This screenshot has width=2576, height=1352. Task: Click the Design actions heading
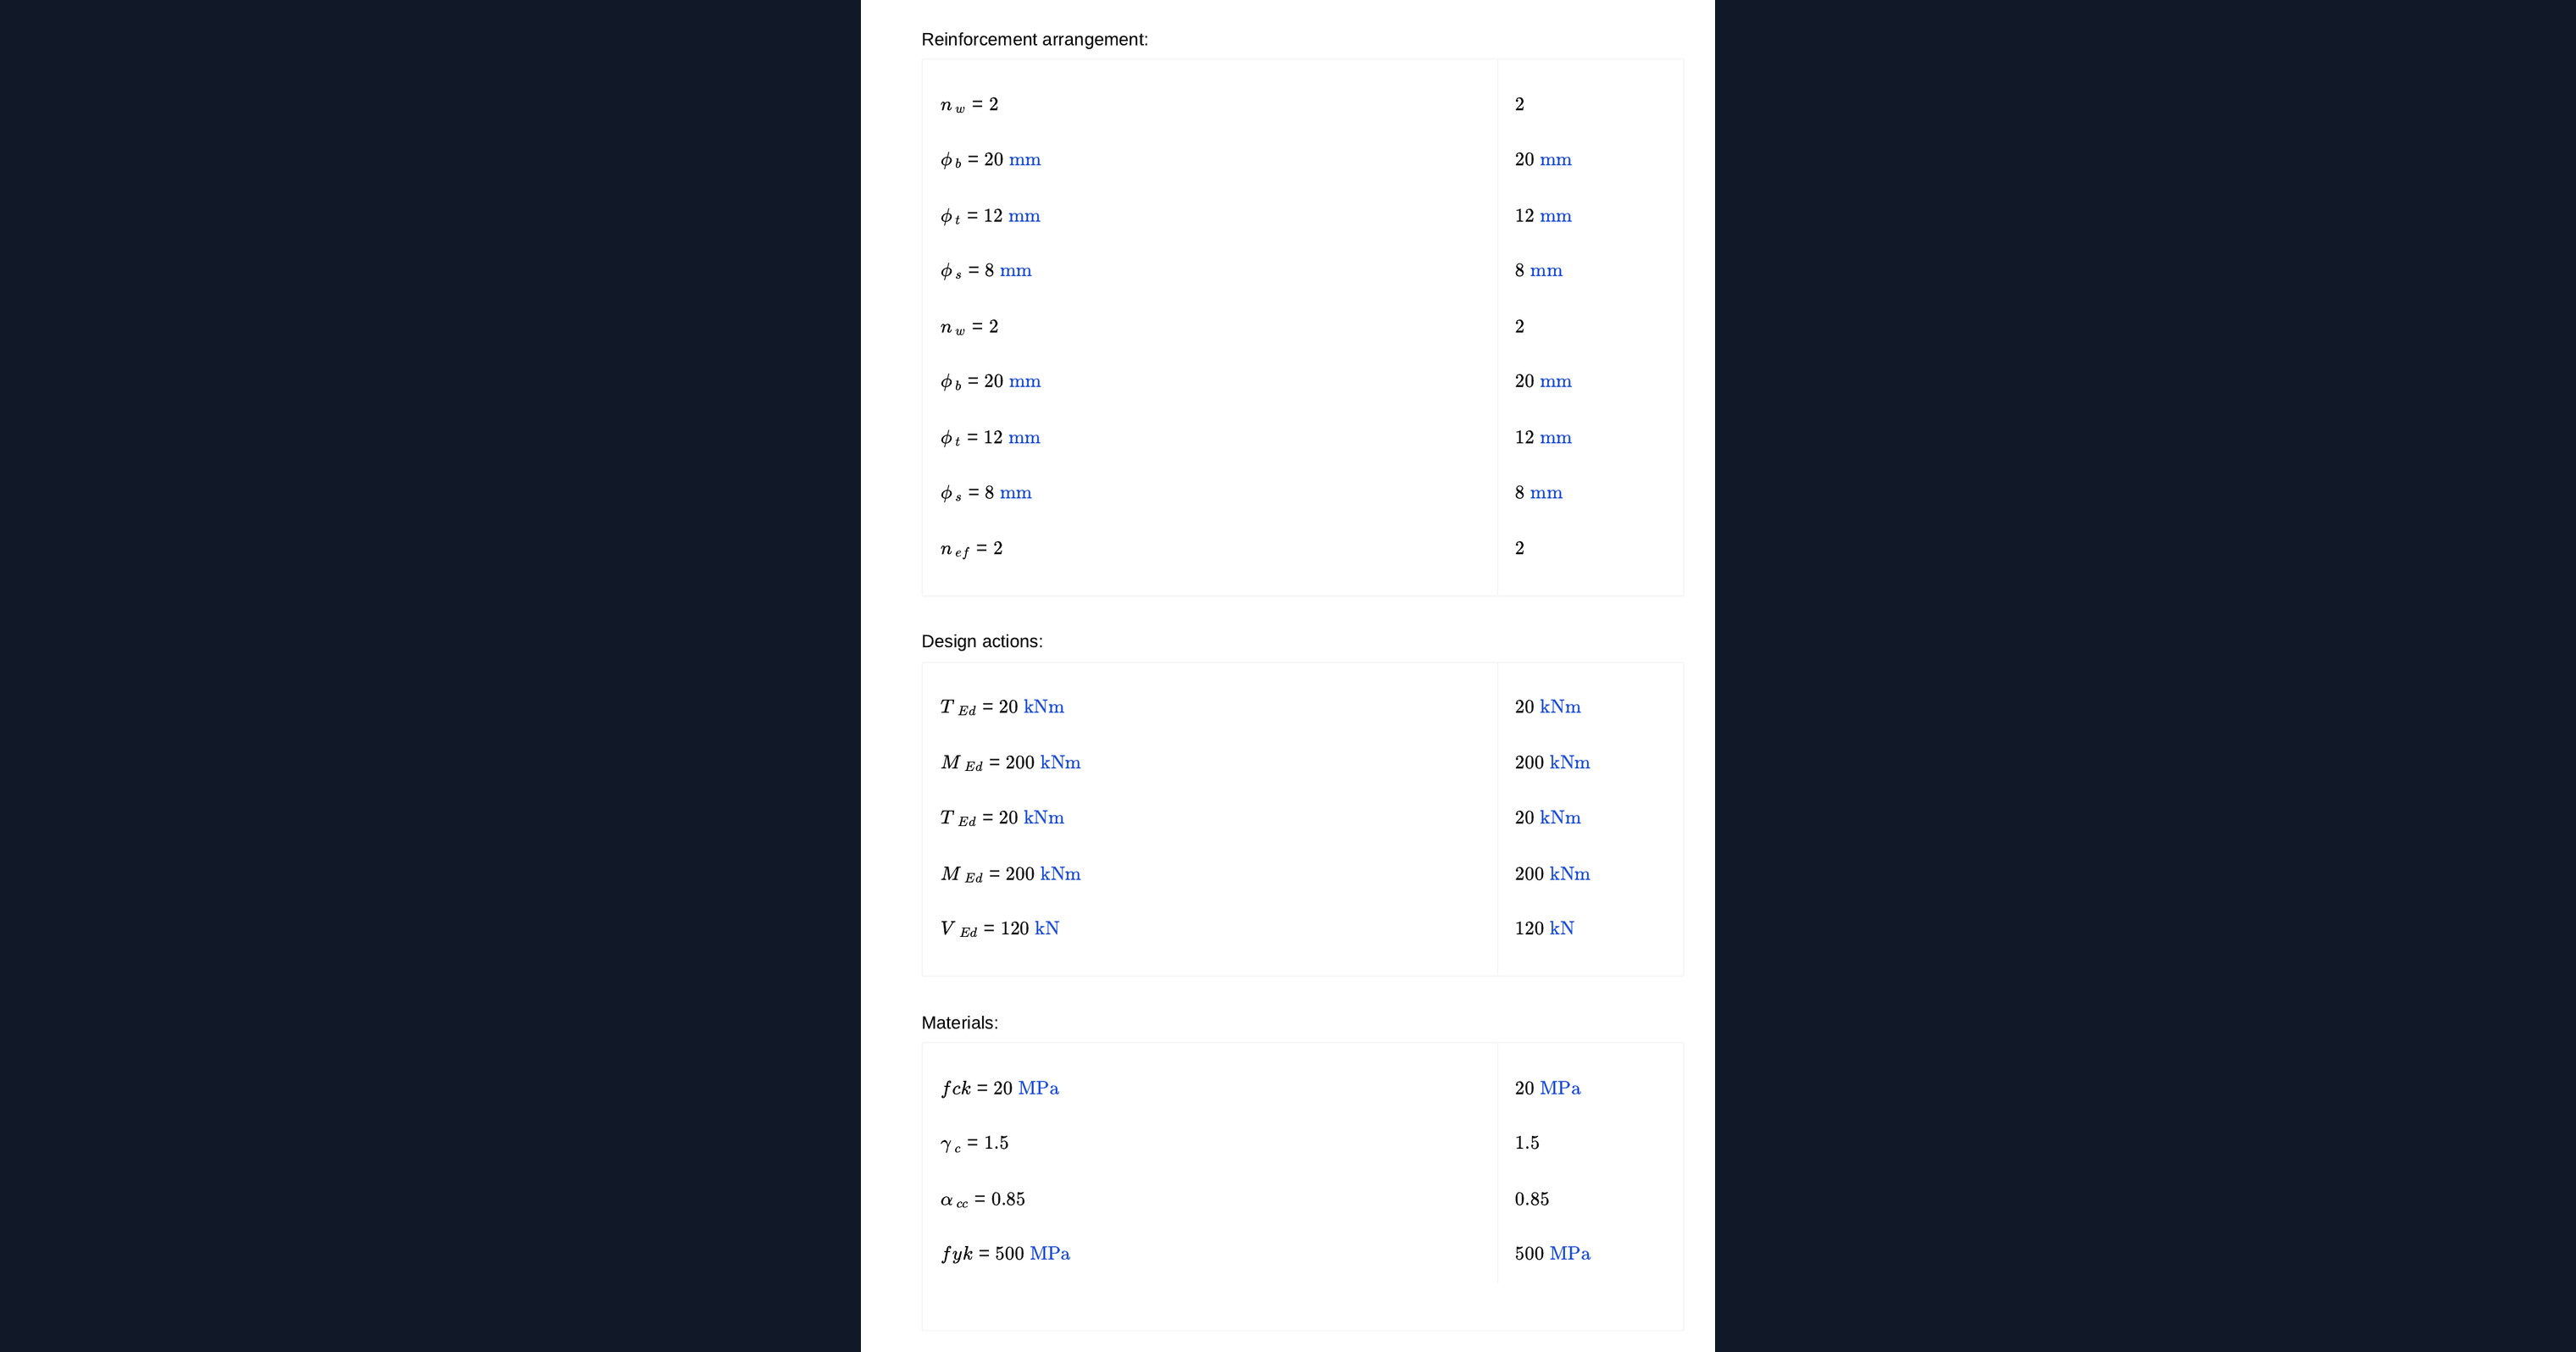point(981,642)
